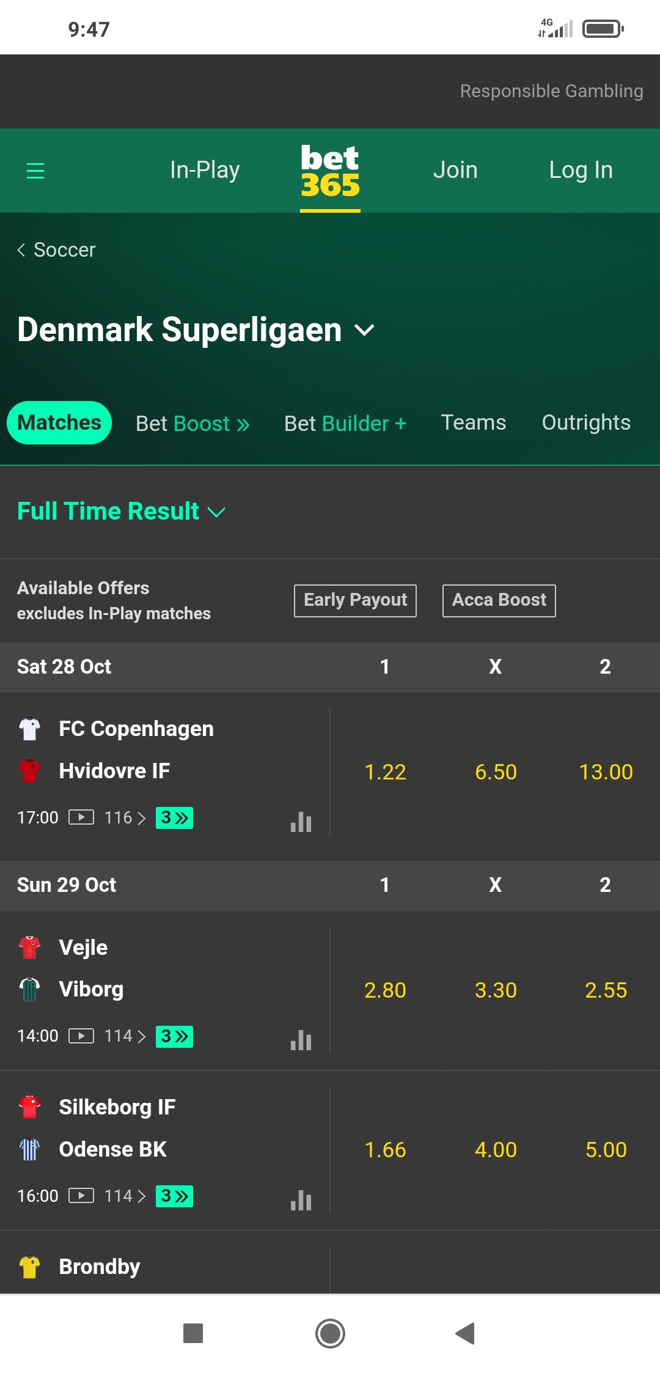Open 116 markets for Copenhagen vs Hvidovre
The image size is (660, 1373).
point(125,817)
